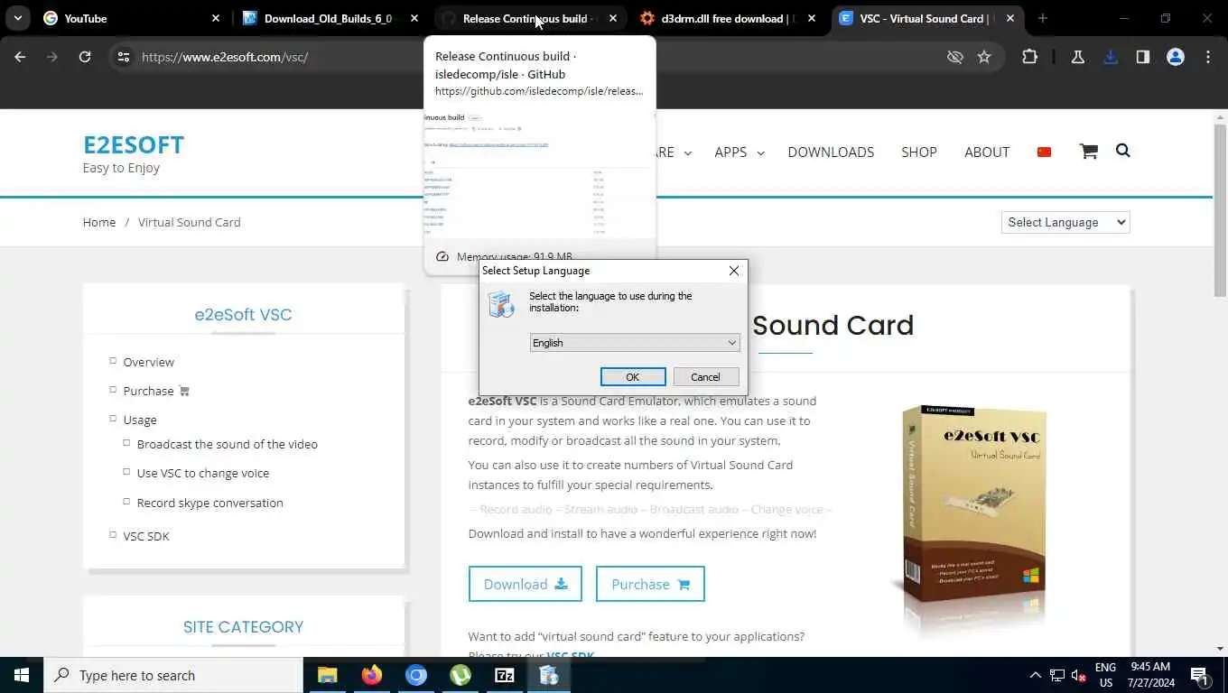Screen dimensions: 1228x693
Task: Open Record skype conversation link
Action: click(210, 503)
